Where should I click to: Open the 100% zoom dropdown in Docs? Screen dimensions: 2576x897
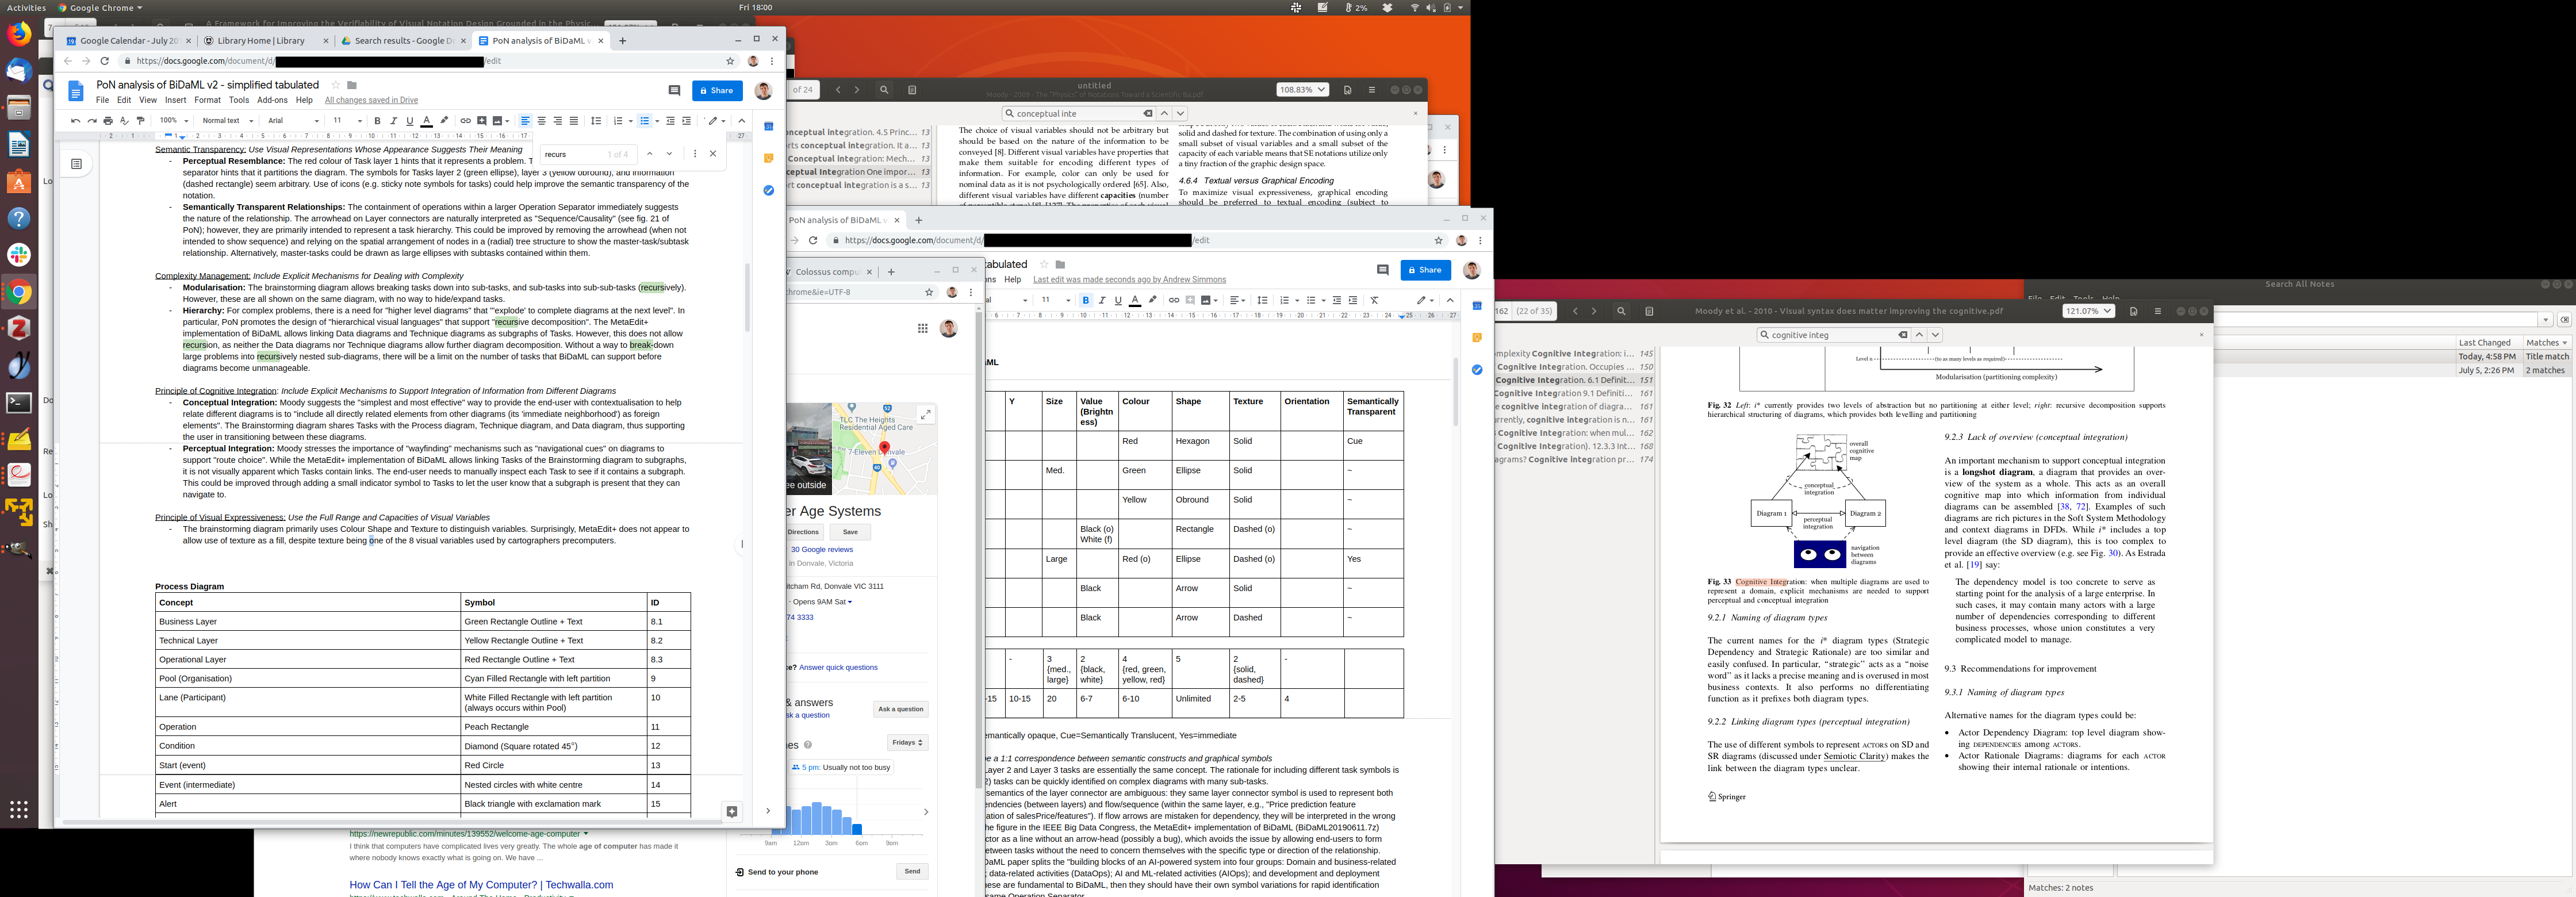coord(174,121)
